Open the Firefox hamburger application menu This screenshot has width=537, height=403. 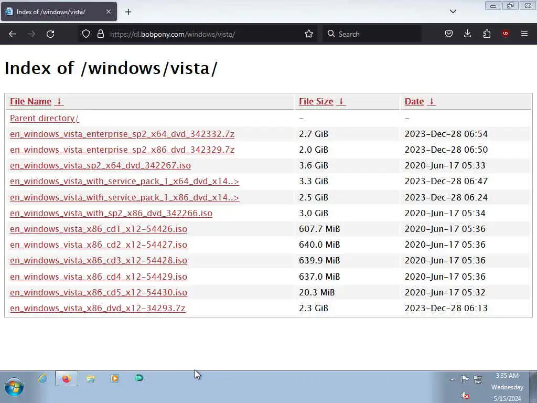tap(524, 34)
